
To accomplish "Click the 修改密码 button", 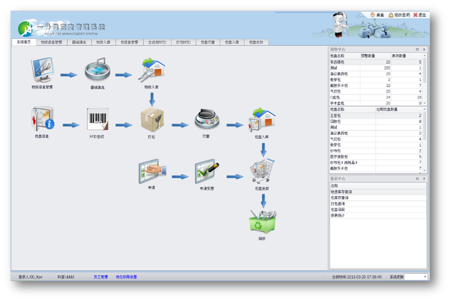I will pyautogui.click(x=399, y=15).
